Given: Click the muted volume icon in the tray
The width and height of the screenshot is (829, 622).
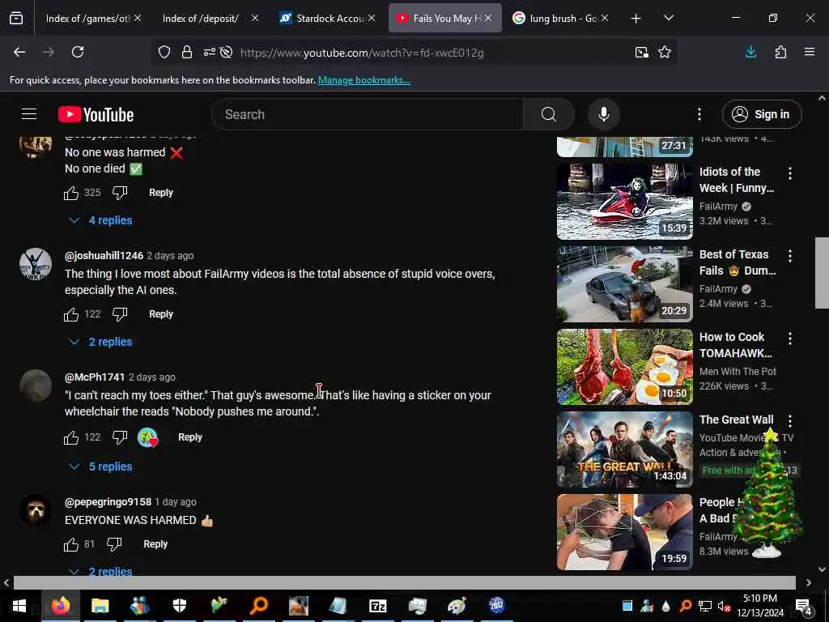Looking at the screenshot, I should [724, 606].
